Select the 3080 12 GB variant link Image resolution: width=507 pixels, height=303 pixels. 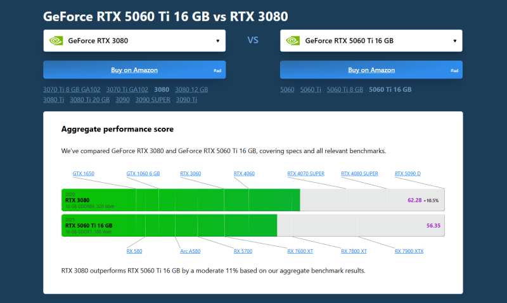[x=191, y=89]
